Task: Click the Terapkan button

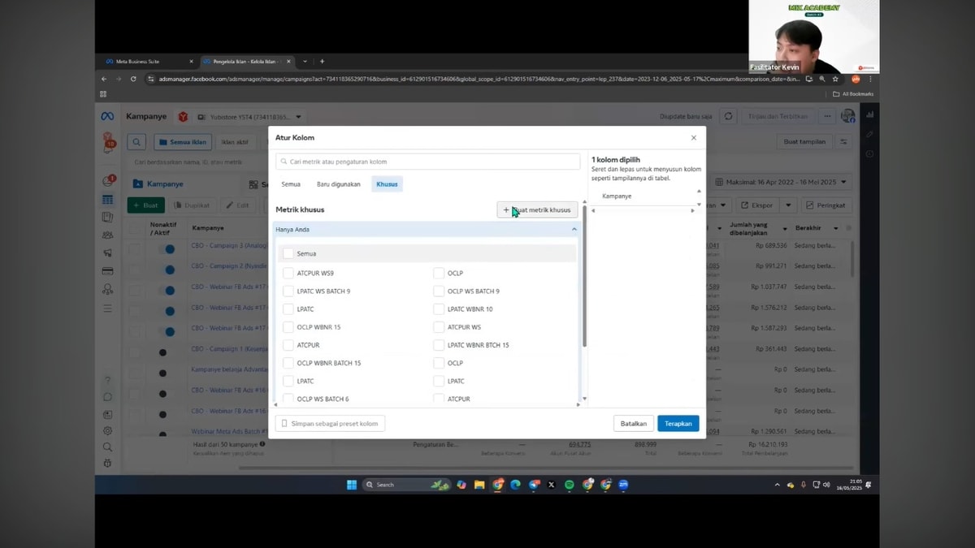Action: click(x=678, y=424)
